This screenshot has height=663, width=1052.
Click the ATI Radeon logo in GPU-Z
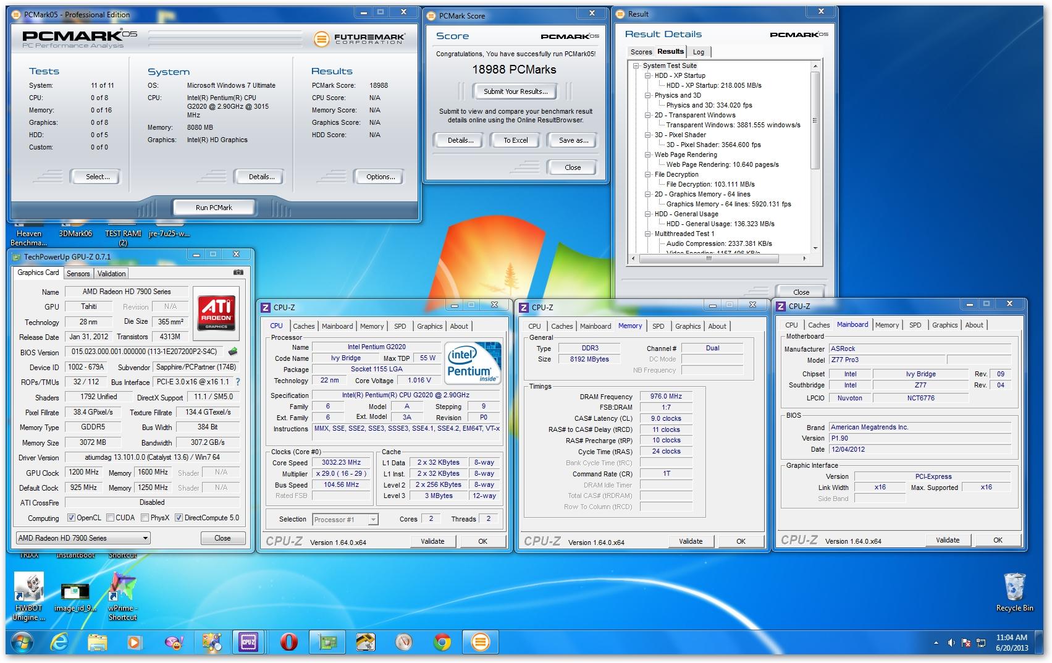[216, 313]
